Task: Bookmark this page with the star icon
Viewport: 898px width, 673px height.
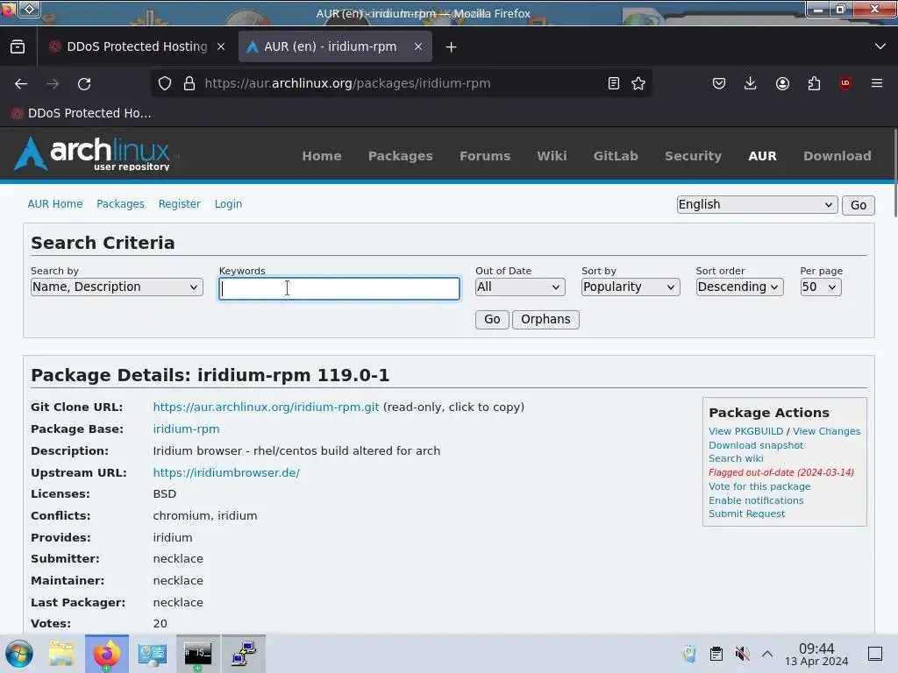Action: coord(638,83)
